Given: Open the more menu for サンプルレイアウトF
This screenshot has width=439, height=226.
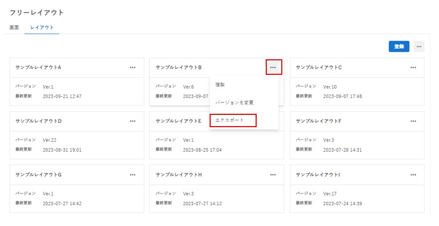Looking at the screenshot, I should (x=413, y=121).
